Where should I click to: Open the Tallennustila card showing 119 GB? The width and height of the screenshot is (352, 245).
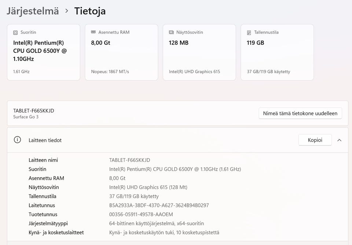[277, 52]
